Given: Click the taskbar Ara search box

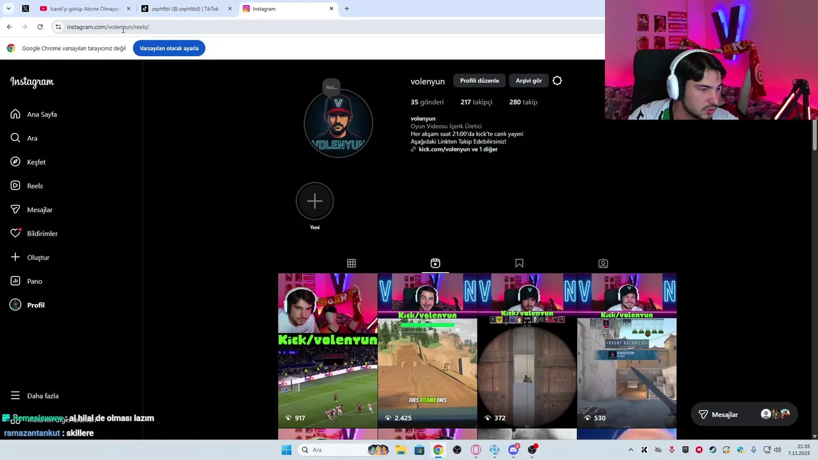Looking at the screenshot, I should pos(344,450).
